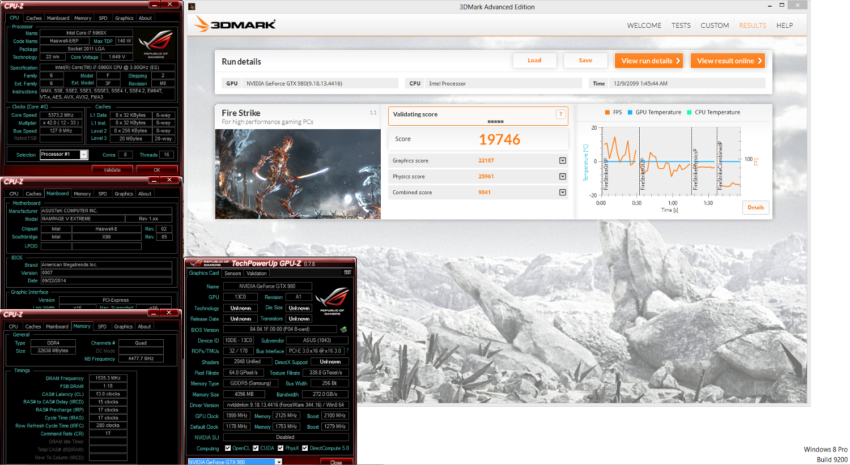This screenshot has width=850, height=465.
Task: Click the Combined score value 9041
Action: (x=484, y=192)
